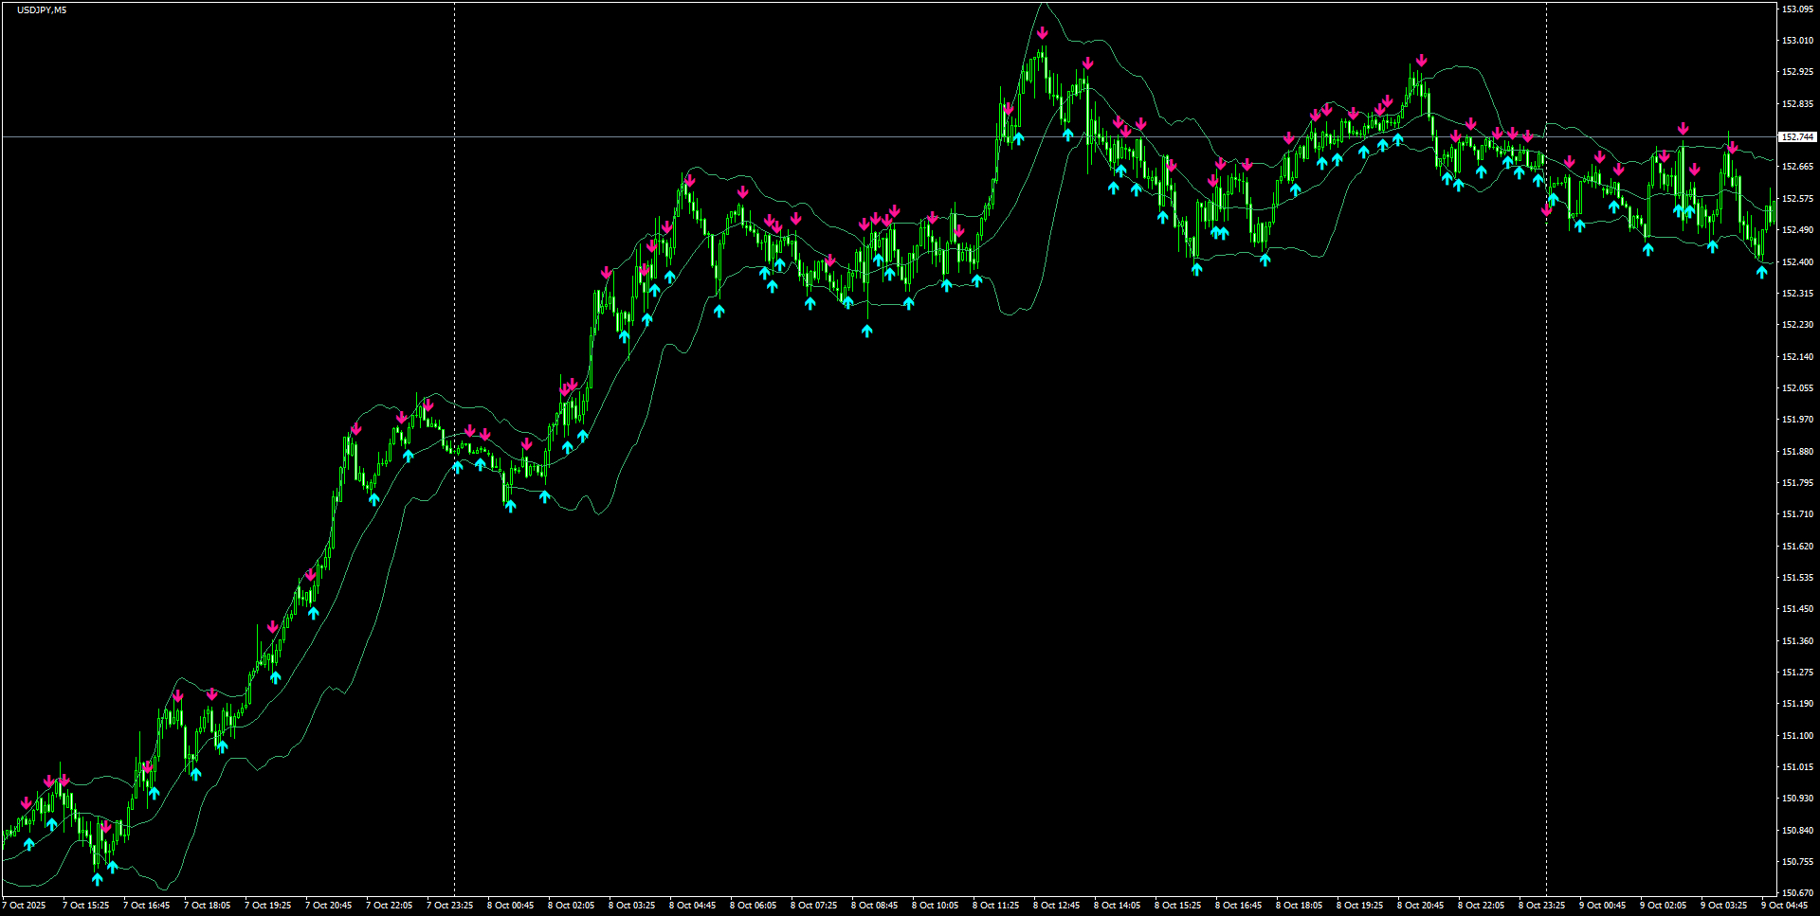
Task: Click the buy arrow near 7 Oct 19:25 uptrend
Action: [276, 677]
